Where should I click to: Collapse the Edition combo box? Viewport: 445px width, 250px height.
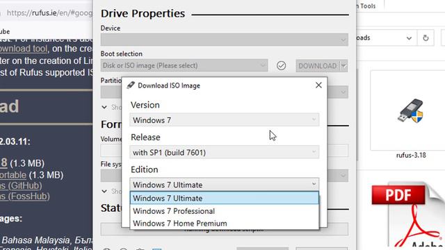224,185
